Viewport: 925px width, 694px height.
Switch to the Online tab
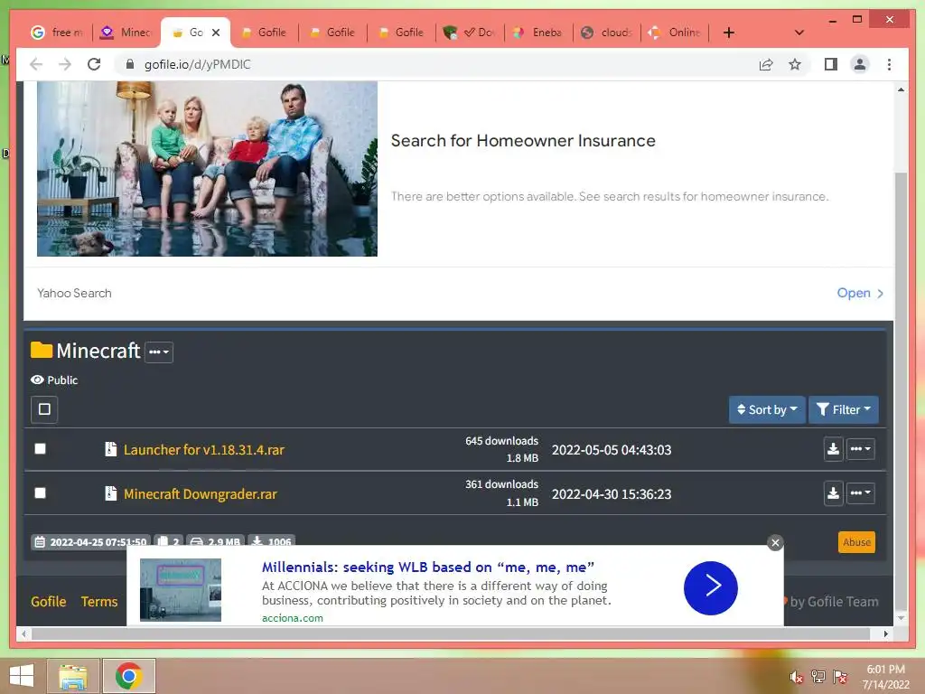click(675, 33)
